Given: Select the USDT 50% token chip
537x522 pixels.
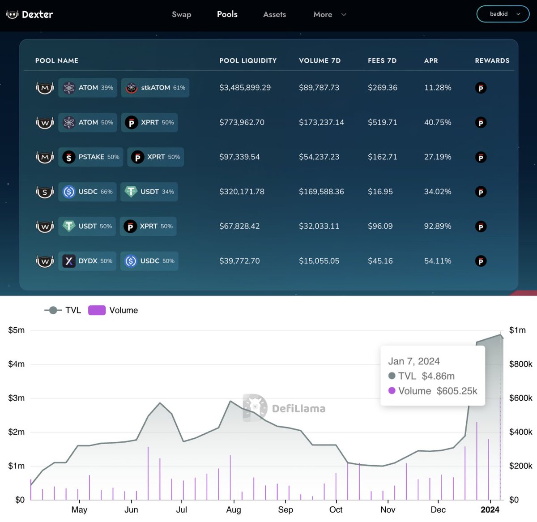Looking at the screenshot, I should [87, 227].
